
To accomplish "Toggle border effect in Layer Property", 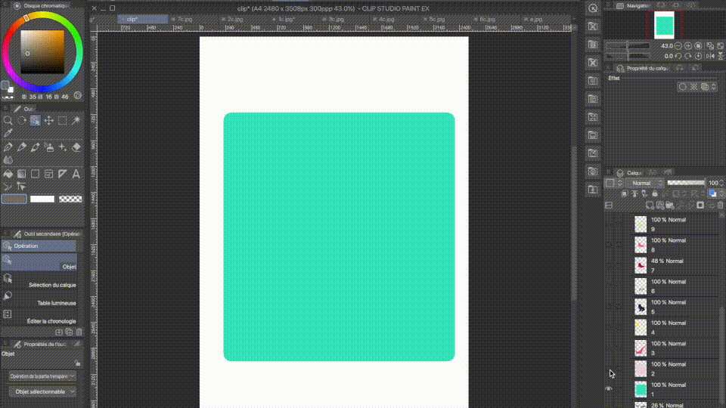I will (682, 86).
